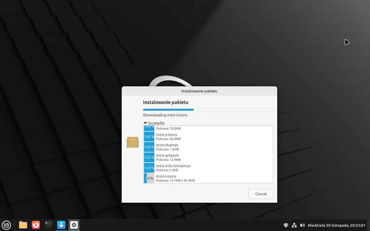The image size is (370, 231).
Task: Launch the file manager folder icon
Action: click(23, 225)
